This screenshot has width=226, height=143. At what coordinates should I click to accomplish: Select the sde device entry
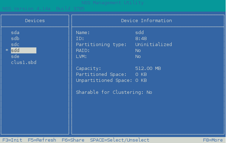point(15,57)
